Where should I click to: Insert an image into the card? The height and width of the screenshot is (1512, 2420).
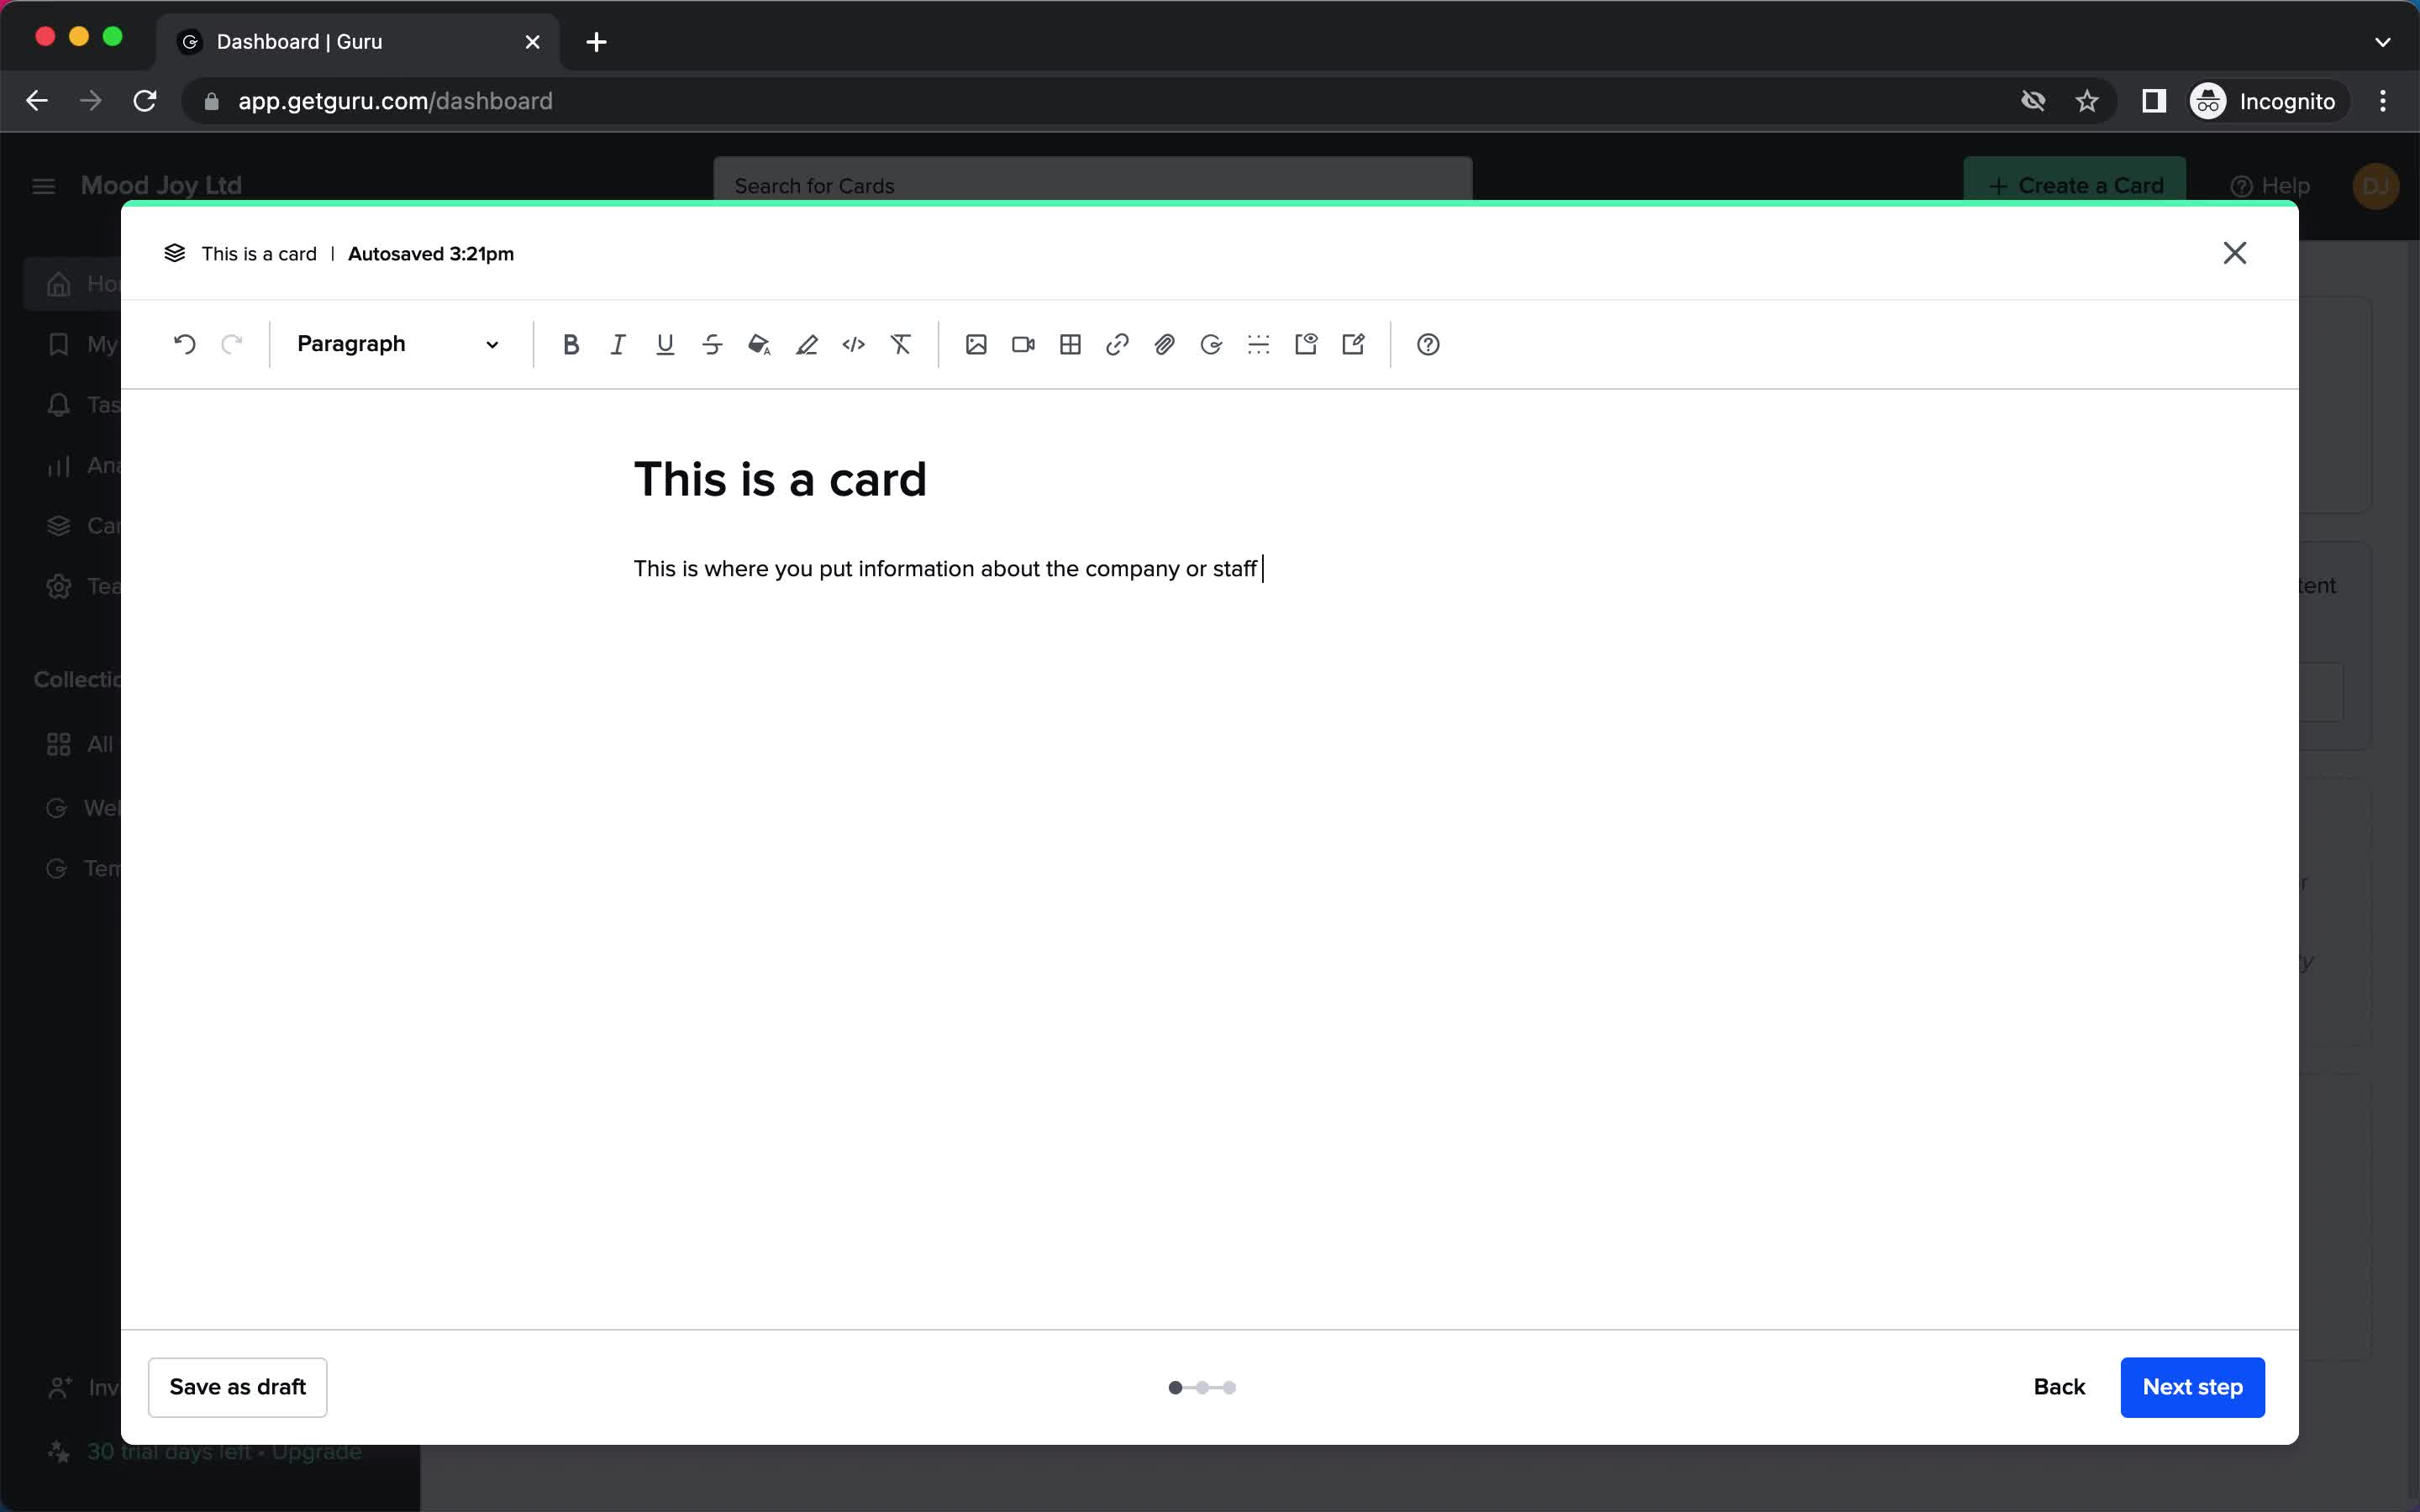[976, 344]
